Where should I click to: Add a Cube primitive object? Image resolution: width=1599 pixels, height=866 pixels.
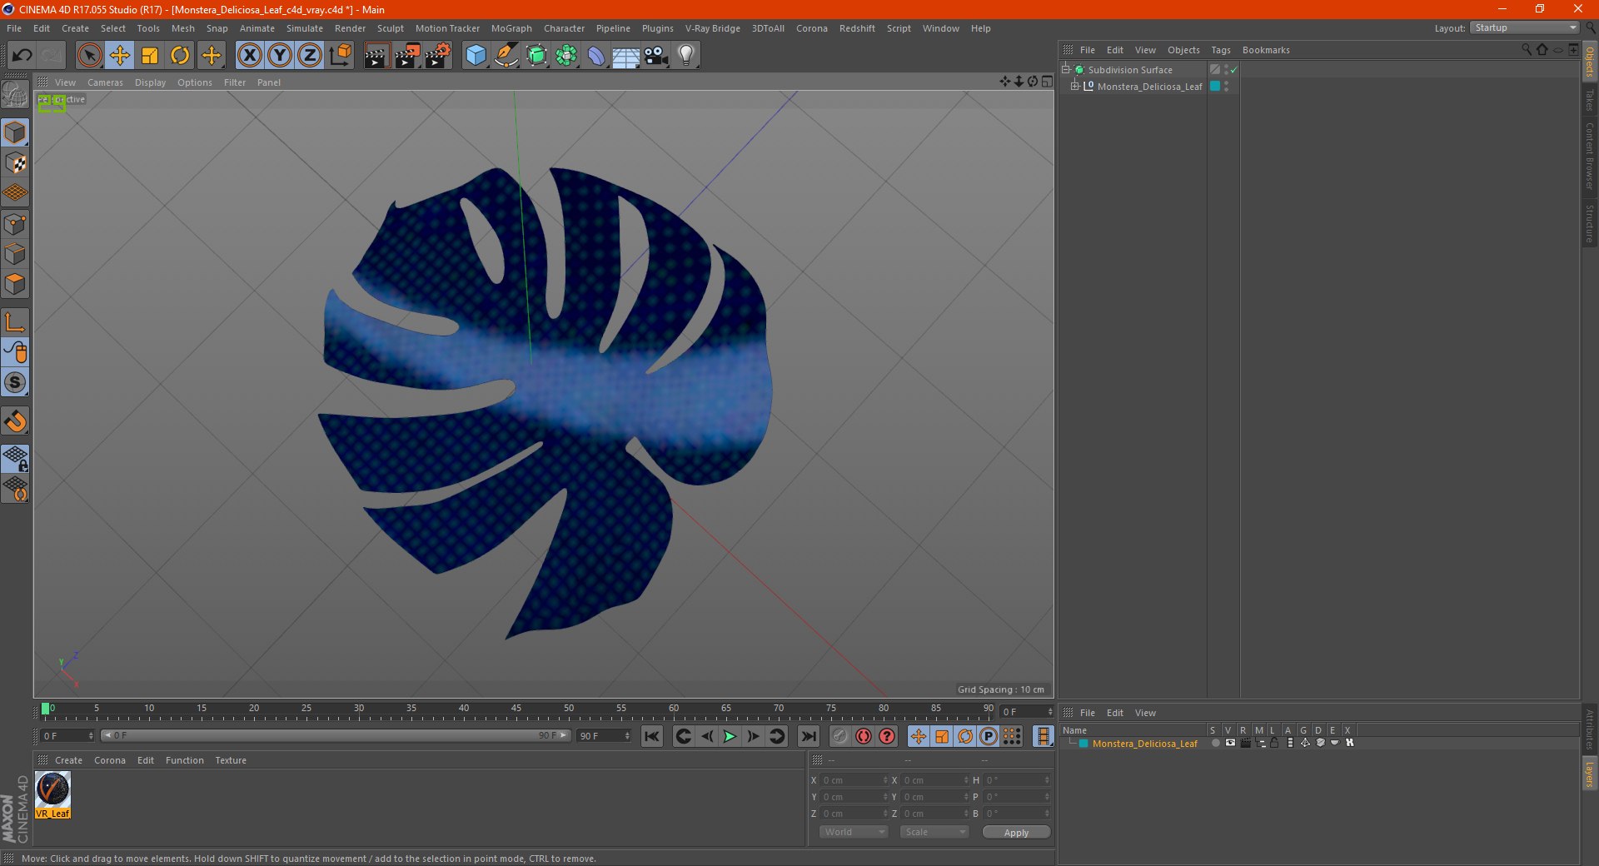476,56
